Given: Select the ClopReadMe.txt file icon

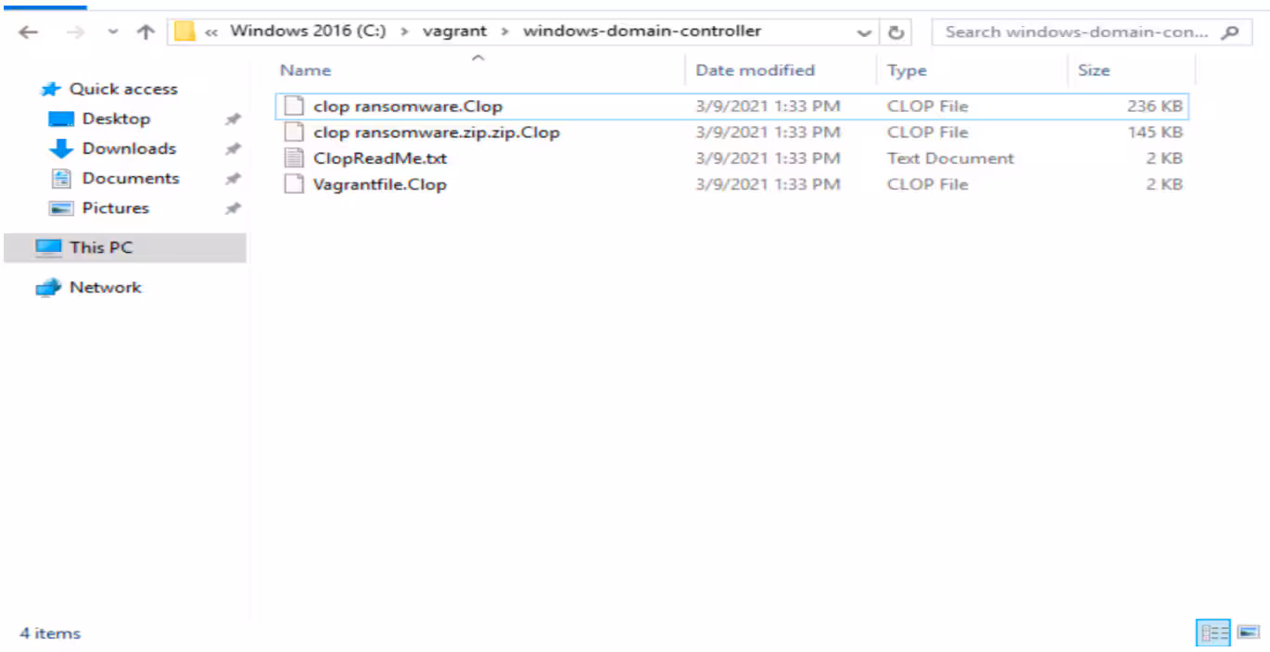Looking at the screenshot, I should click(293, 158).
